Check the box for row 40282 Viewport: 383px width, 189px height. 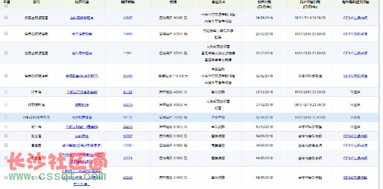tap(6, 145)
